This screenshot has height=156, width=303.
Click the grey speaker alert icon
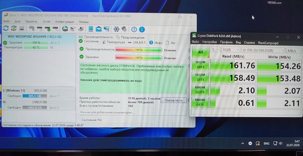[124, 29]
